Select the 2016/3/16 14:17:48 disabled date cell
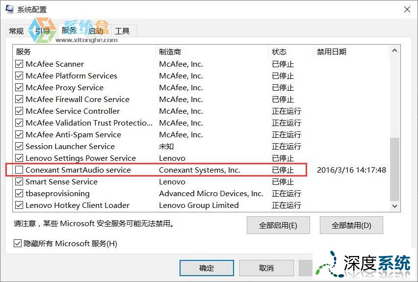Screen dimensions: 418x282 [351, 170]
